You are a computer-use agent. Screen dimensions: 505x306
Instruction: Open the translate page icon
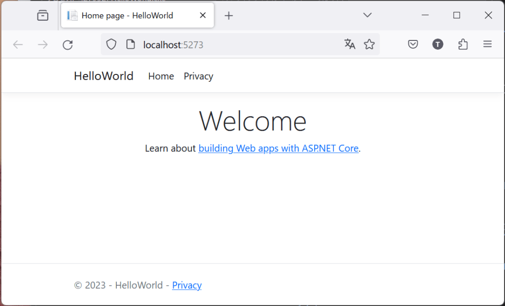(x=350, y=44)
